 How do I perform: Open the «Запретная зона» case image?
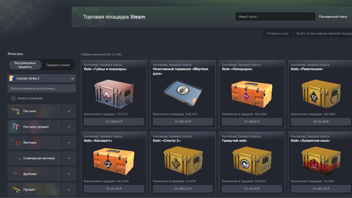click(321, 161)
